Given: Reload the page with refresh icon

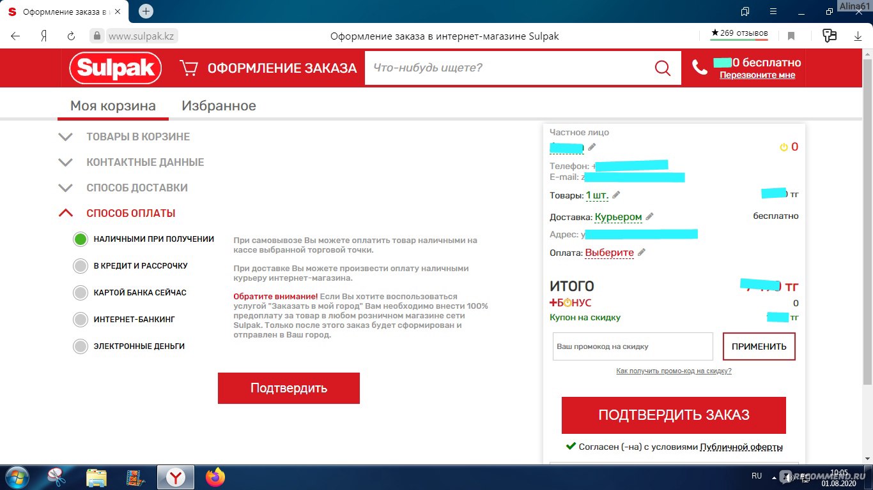Looking at the screenshot, I should (x=72, y=36).
